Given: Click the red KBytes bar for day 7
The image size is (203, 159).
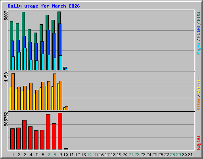Looking at the screenshot, I should (48, 132).
